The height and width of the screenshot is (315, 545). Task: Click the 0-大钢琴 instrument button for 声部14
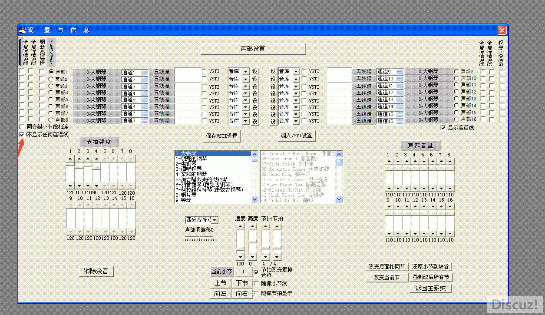(429, 106)
